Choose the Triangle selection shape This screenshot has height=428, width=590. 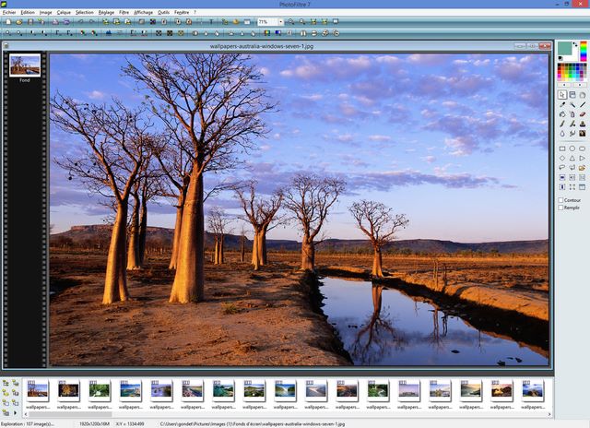click(x=572, y=158)
